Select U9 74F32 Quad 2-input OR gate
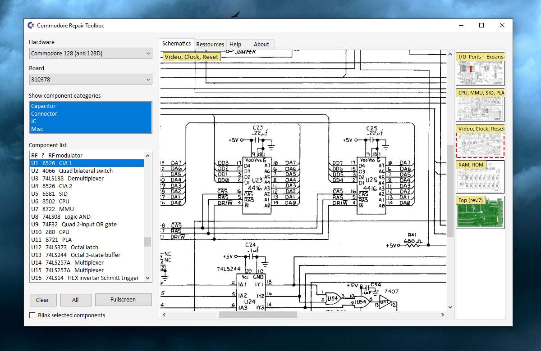The height and width of the screenshot is (351, 541). (x=87, y=225)
